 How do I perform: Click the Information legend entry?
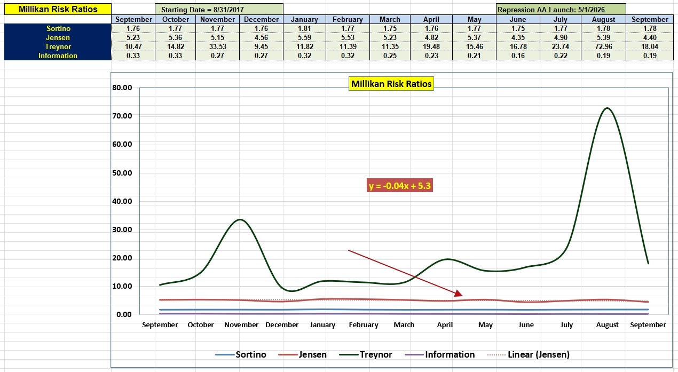click(x=440, y=354)
